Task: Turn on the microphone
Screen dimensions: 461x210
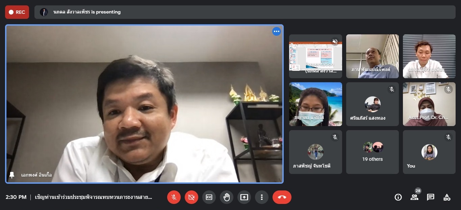Action: (x=174, y=197)
